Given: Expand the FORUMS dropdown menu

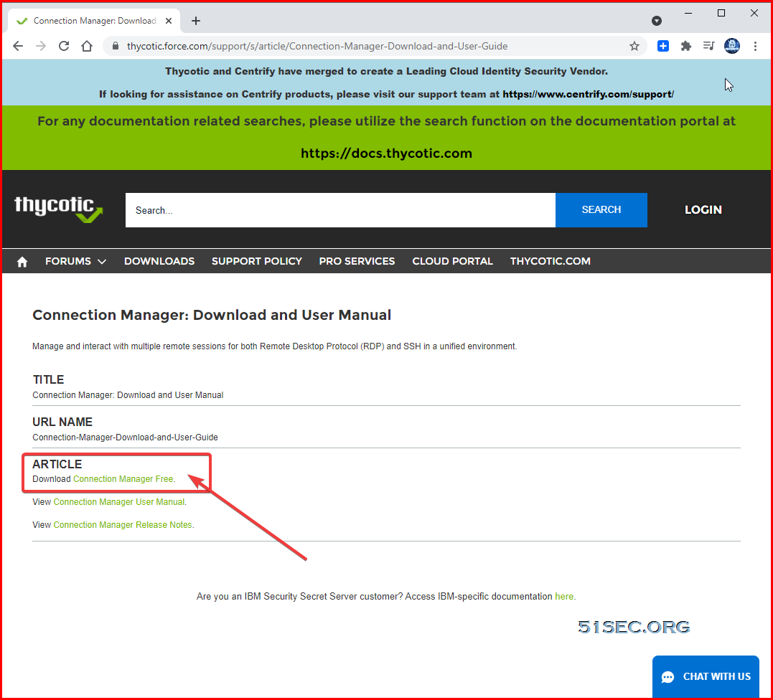Looking at the screenshot, I should 75,262.
